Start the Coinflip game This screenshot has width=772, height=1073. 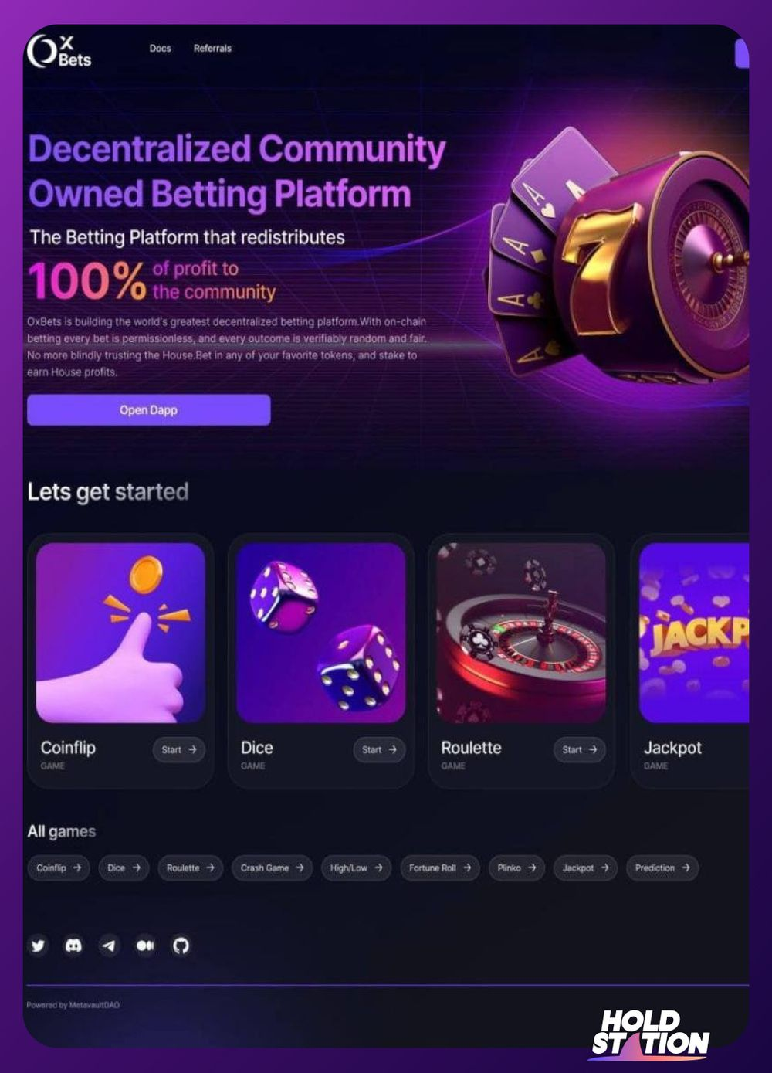coord(179,749)
